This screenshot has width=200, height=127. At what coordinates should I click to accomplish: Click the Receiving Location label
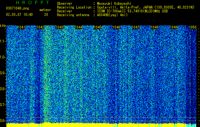click(x=74, y=7)
